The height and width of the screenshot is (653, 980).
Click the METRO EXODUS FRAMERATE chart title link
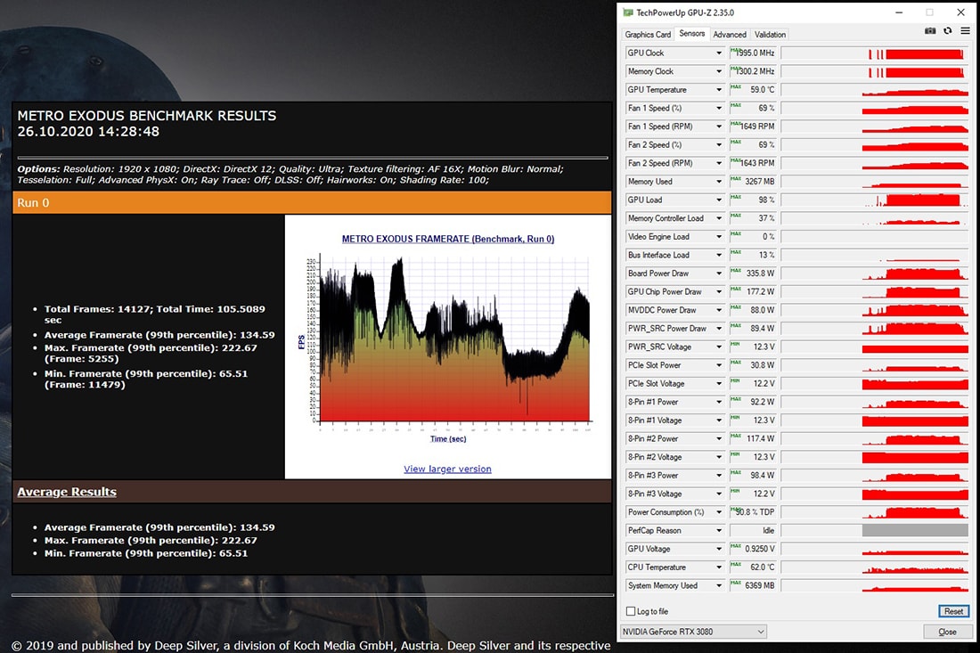[x=448, y=239]
